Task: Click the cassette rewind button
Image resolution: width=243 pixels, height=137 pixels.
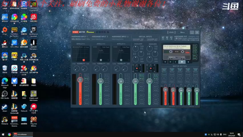Action: (x=165, y=62)
